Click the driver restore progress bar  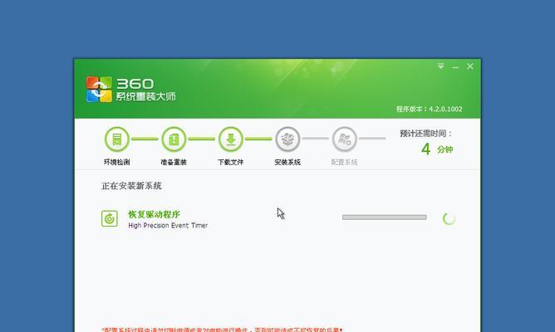click(x=385, y=217)
